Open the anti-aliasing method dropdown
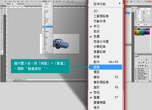The width and height of the screenshot is (152, 110). [147, 25]
